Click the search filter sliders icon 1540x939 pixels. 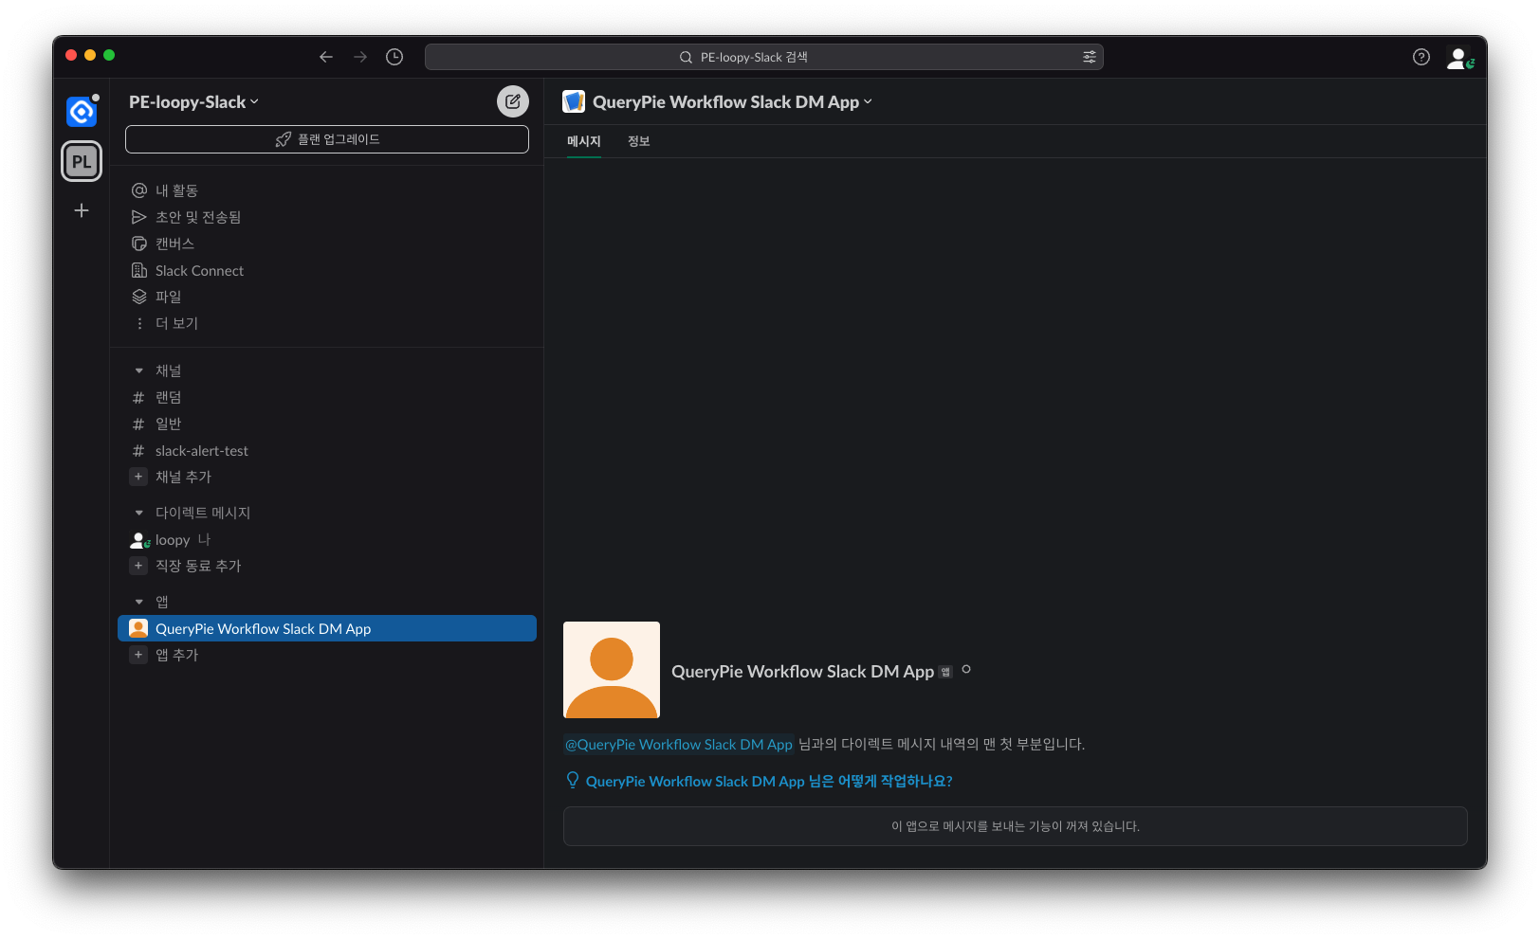click(x=1089, y=57)
